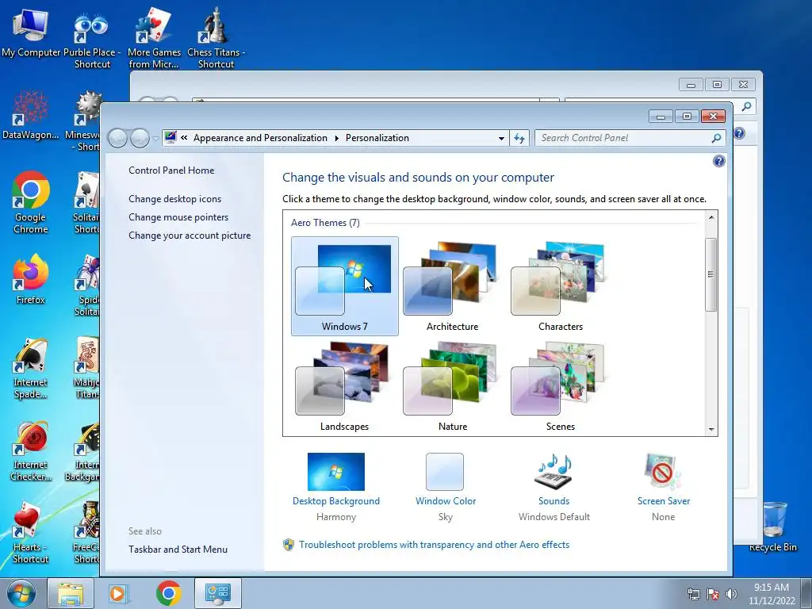812x609 pixels.
Task: Open recent pages dropdown arrow
Action: (155, 139)
